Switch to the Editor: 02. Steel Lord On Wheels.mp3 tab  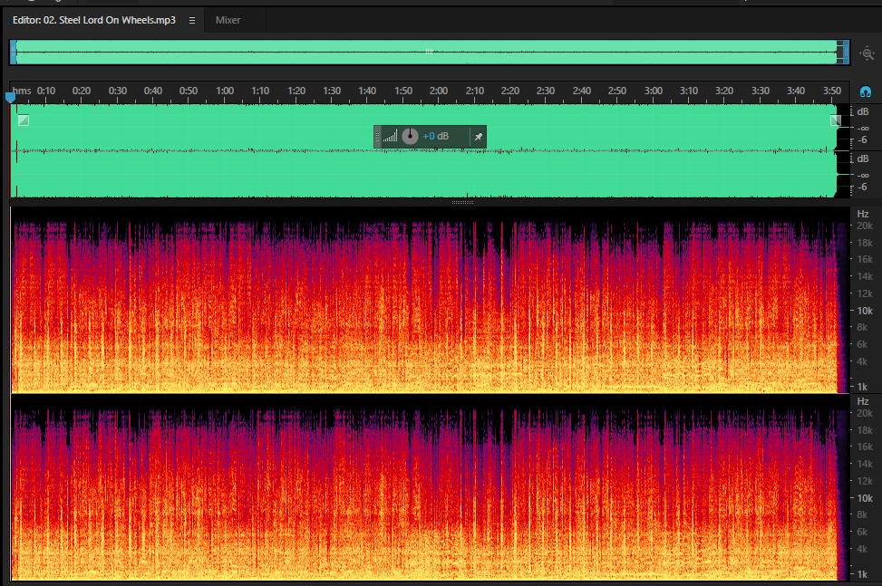[x=94, y=20]
